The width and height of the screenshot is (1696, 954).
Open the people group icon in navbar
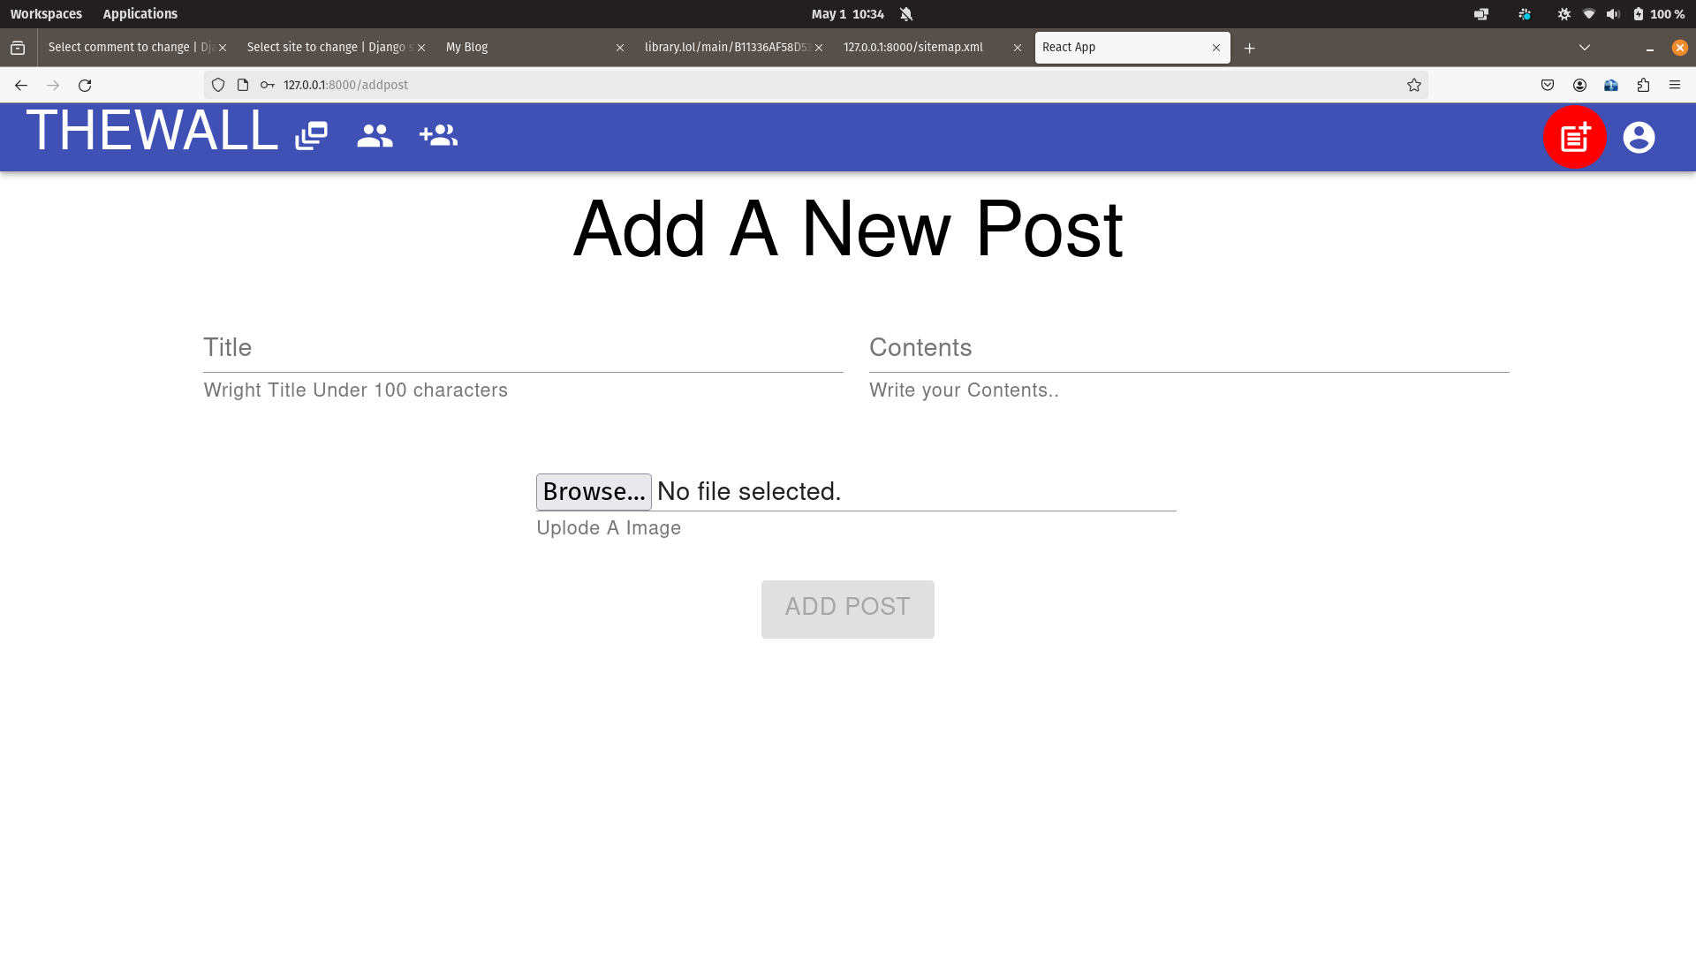(x=375, y=136)
